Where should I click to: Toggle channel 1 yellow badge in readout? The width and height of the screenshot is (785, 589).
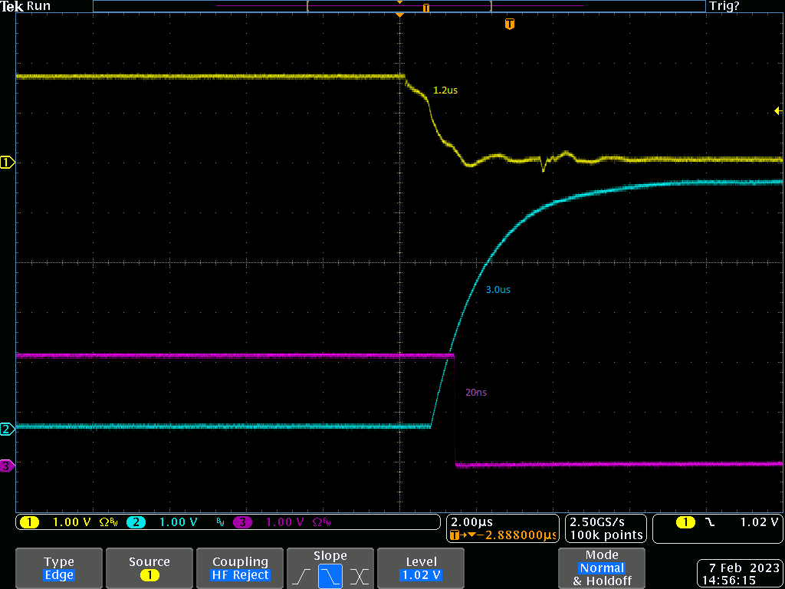coord(29,522)
